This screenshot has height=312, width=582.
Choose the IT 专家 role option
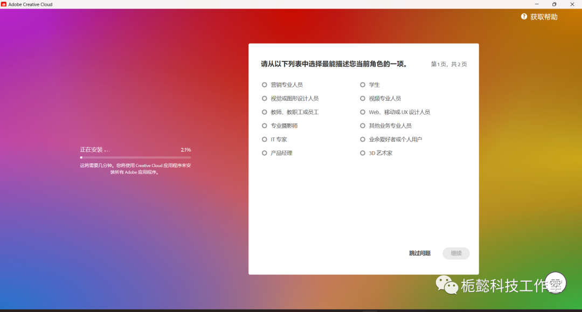click(265, 140)
